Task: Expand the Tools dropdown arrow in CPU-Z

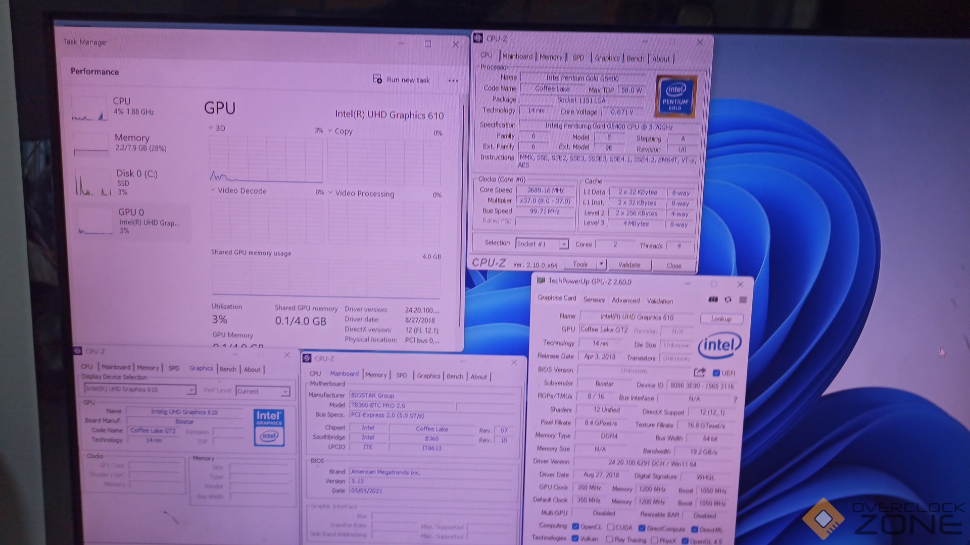Action: (601, 264)
